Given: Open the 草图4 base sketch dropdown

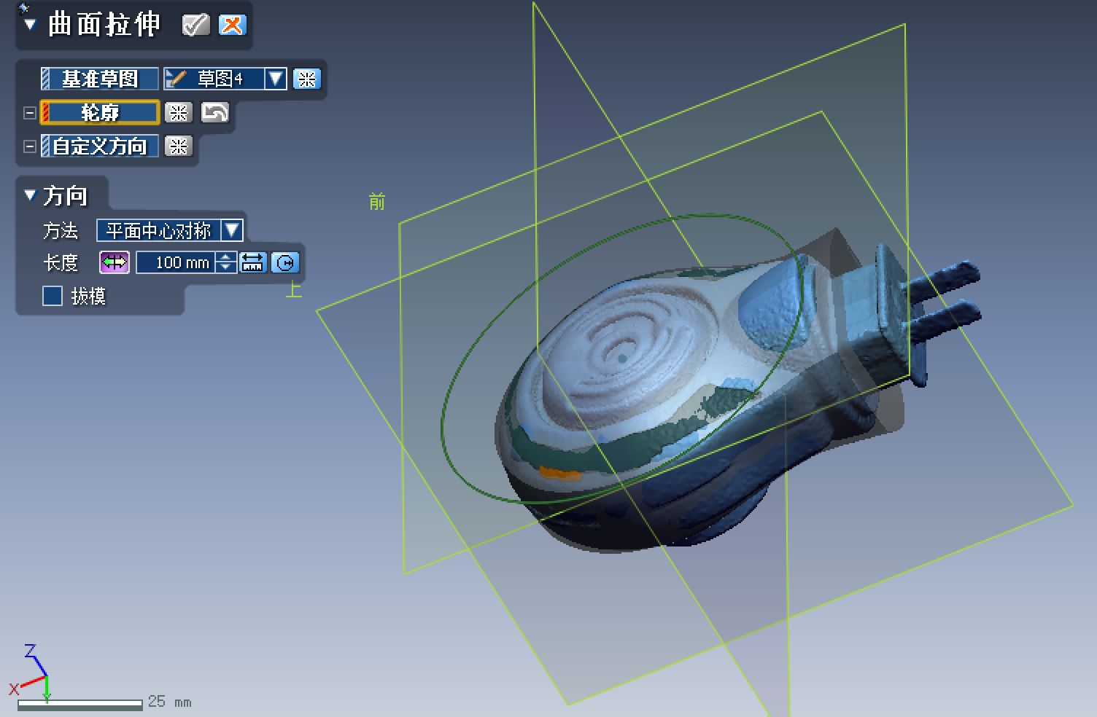Looking at the screenshot, I should pyautogui.click(x=225, y=79).
